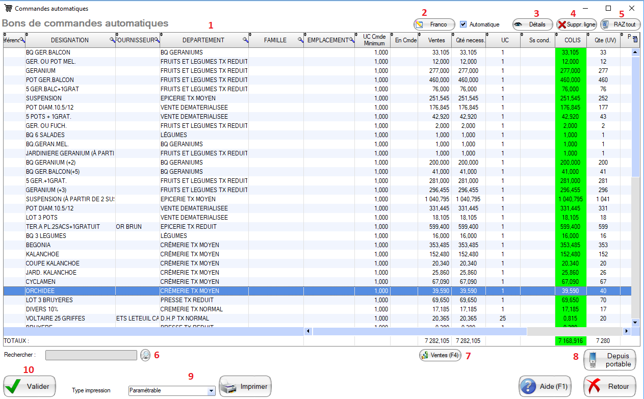This screenshot has width=644, height=399.
Task: Sort by the COLIS column header
Action: point(571,40)
